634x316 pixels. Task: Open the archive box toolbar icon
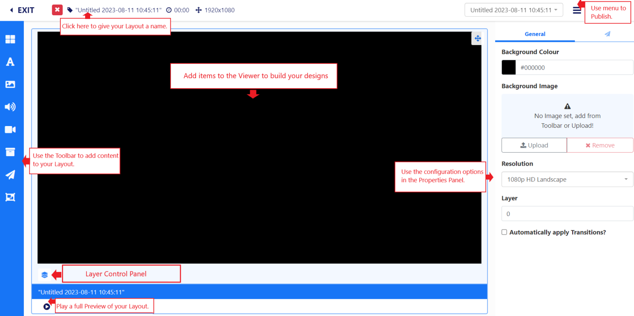point(10,152)
